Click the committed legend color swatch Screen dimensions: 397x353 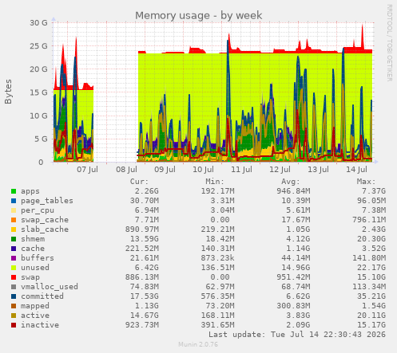(x=14, y=296)
